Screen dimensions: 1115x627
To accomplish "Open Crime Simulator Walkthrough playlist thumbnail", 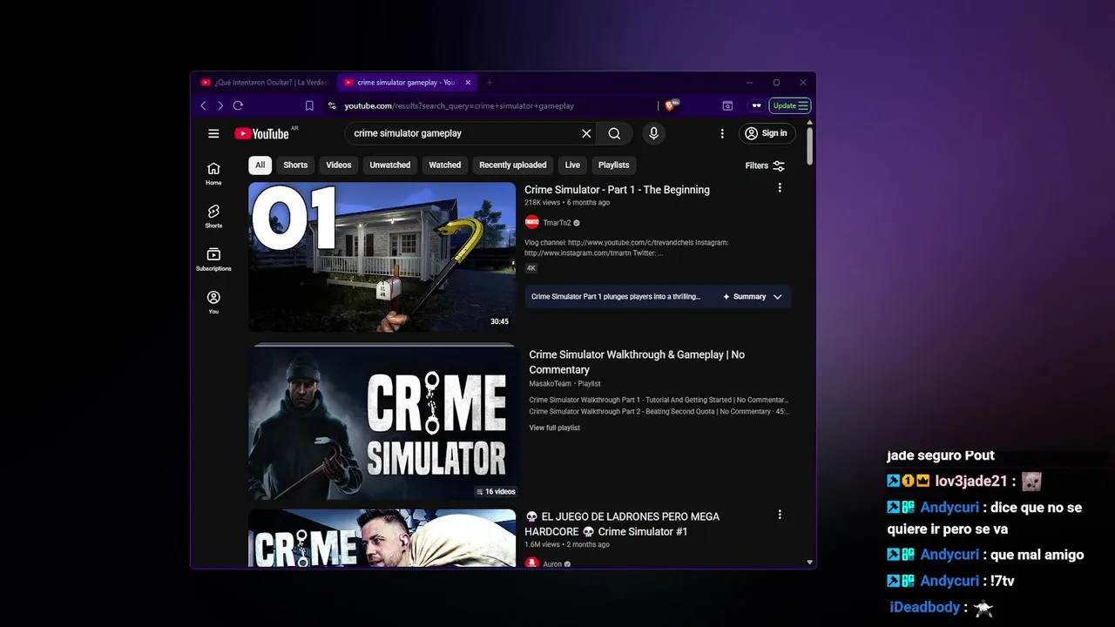I will (382, 423).
